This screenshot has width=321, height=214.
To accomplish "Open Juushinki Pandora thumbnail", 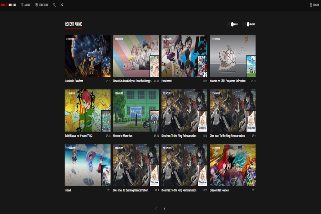I will [88, 56].
